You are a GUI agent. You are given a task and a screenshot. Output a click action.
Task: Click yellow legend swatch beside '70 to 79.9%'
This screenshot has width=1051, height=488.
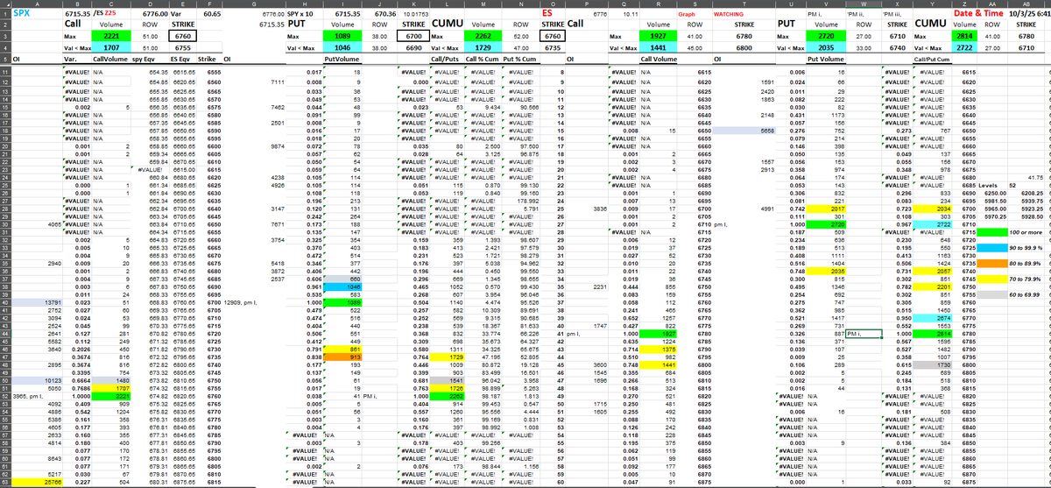pos(991,278)
